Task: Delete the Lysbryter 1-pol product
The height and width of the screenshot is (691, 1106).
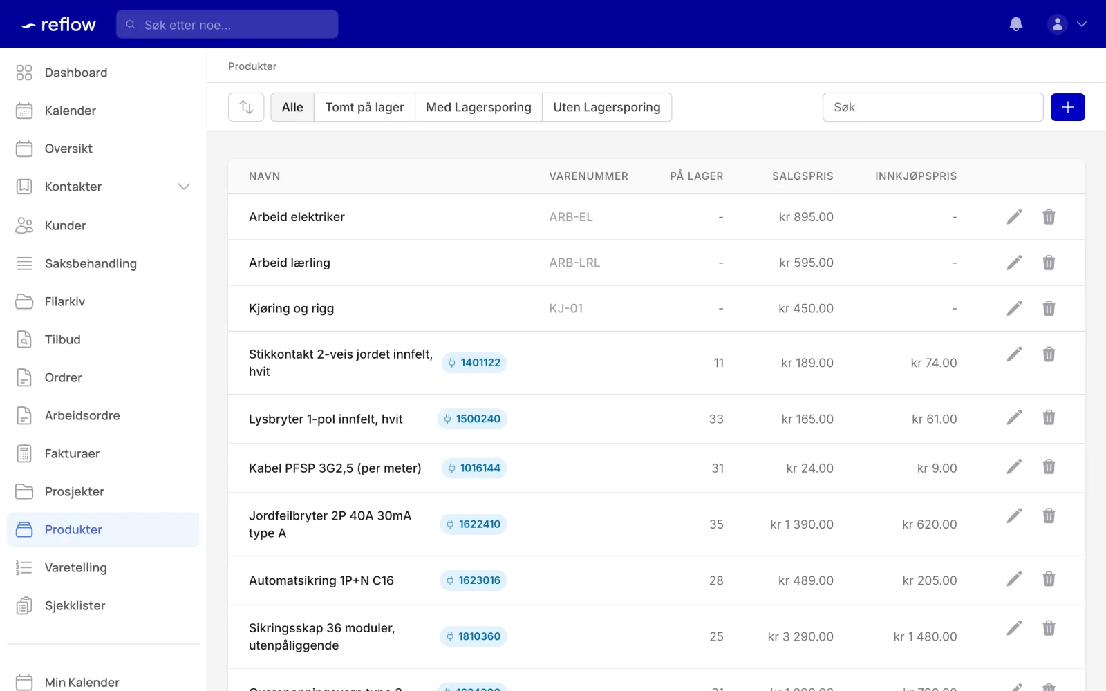Action: point(1049,417)
